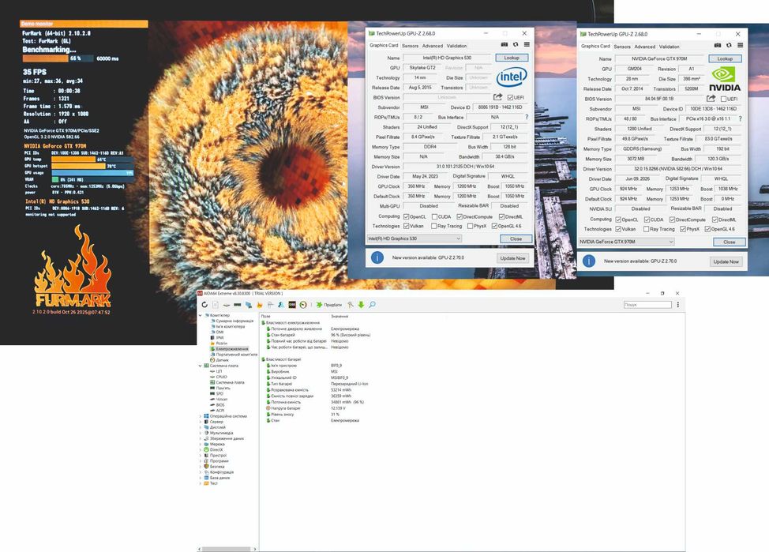Open the AIDA64 three-dot menu icon
The height and width of the screenshot is (552, 769).
click(677, 305)
